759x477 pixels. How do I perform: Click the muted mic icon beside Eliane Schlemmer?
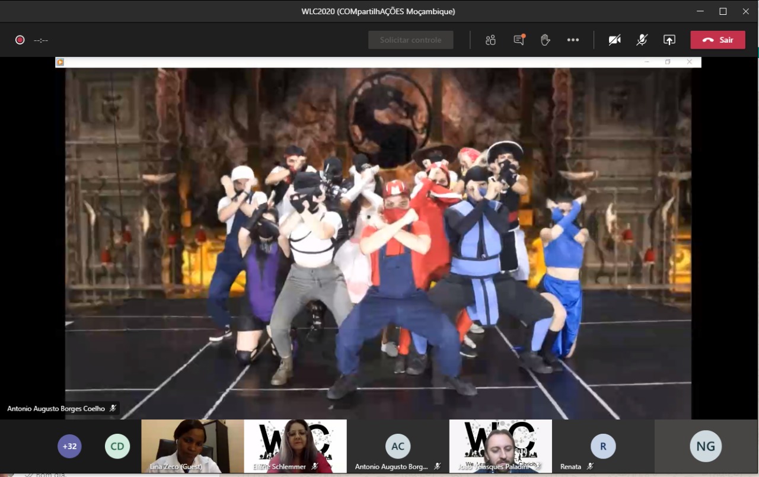[x=314, y=467]
